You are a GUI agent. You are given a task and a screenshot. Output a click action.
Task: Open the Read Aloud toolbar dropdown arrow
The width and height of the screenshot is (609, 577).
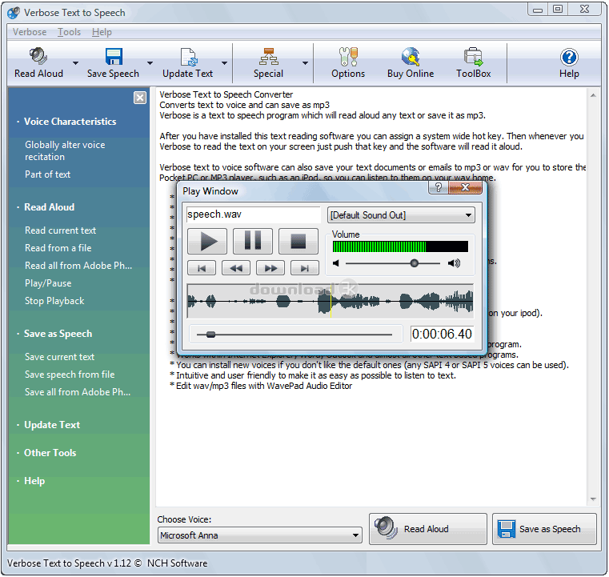pos(76,63)
